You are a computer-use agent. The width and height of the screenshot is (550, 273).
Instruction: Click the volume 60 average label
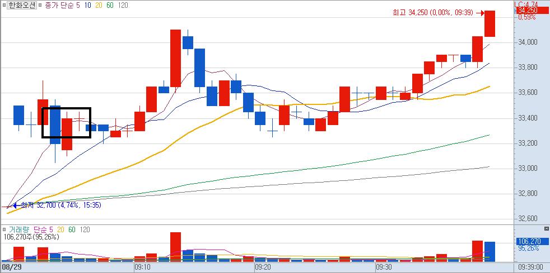point(72,229)
